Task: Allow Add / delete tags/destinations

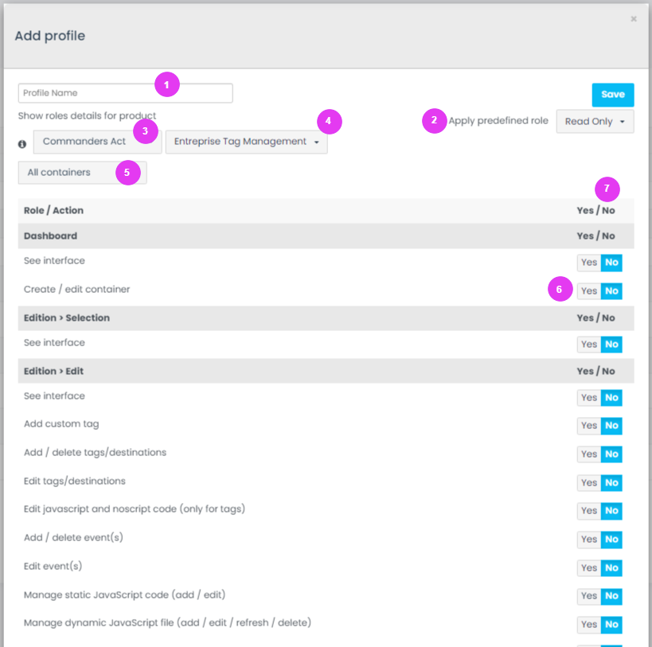Action: [x=589, y=454]
